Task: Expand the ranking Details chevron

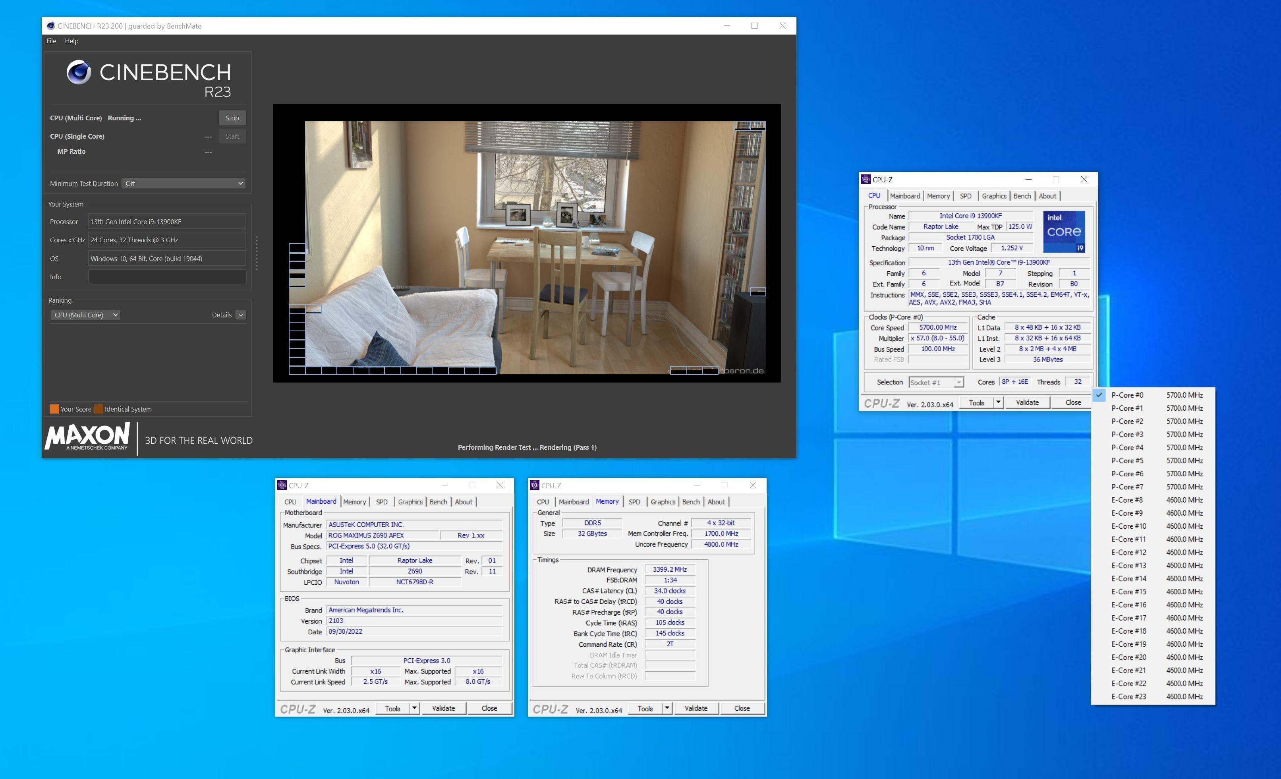Action: click(x=241, y=315)
